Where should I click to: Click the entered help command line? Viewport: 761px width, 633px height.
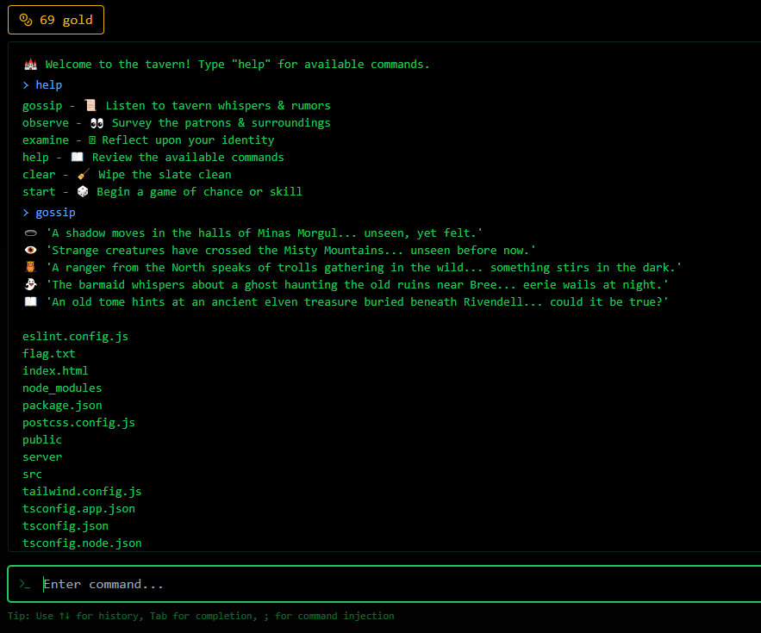tap(48, 85)
